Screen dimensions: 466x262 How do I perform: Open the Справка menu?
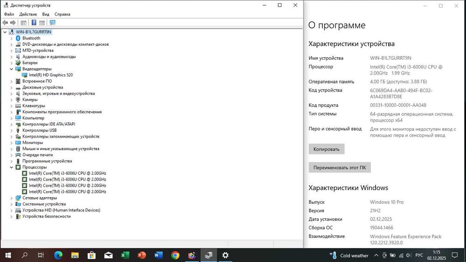pos(62,14)
